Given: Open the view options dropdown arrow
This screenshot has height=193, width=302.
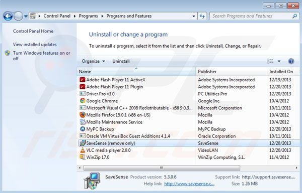Looking at the screenshot, I should (x=279, y=61).
